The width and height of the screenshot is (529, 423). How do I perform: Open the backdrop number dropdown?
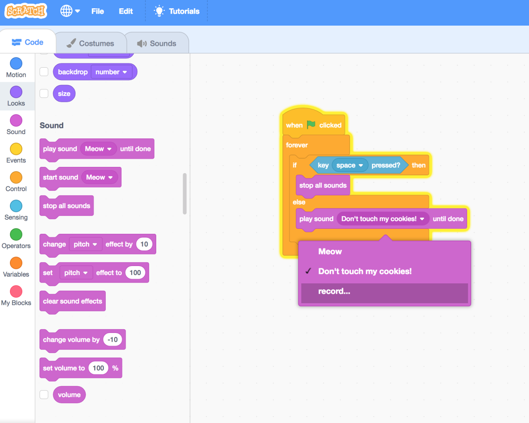112,72
